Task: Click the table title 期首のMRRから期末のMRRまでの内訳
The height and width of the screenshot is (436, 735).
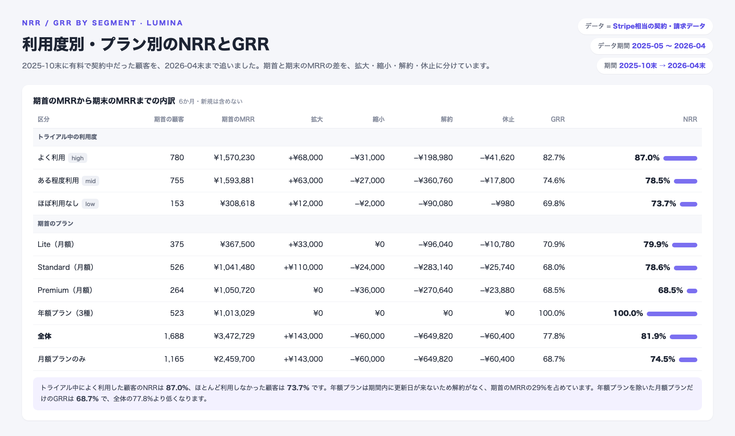Action: [x=104, y=101]
